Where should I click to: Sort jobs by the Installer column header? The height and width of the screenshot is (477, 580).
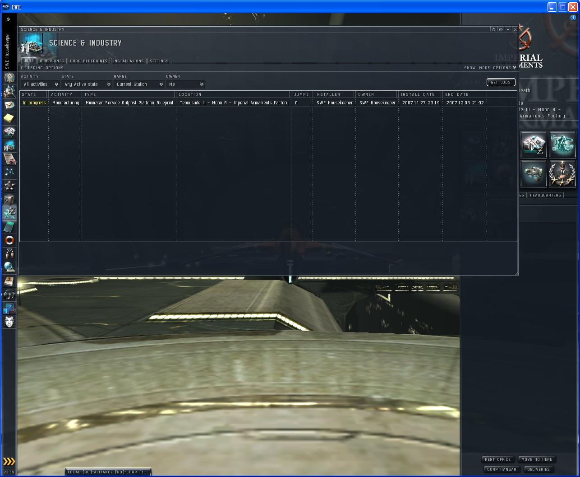coord(334,94)
